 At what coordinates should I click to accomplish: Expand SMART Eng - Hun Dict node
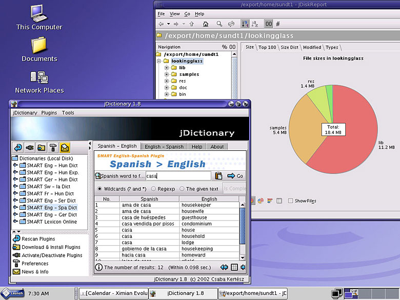click(15, 165)
